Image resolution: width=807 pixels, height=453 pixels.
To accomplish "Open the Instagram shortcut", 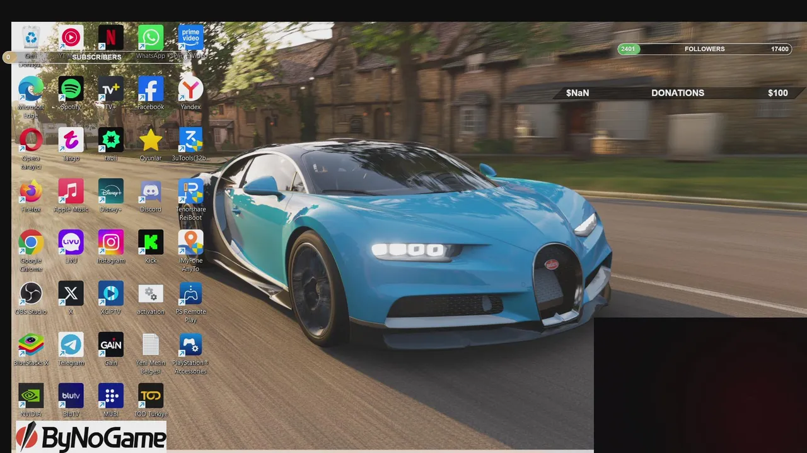I will tap(111, 242).
